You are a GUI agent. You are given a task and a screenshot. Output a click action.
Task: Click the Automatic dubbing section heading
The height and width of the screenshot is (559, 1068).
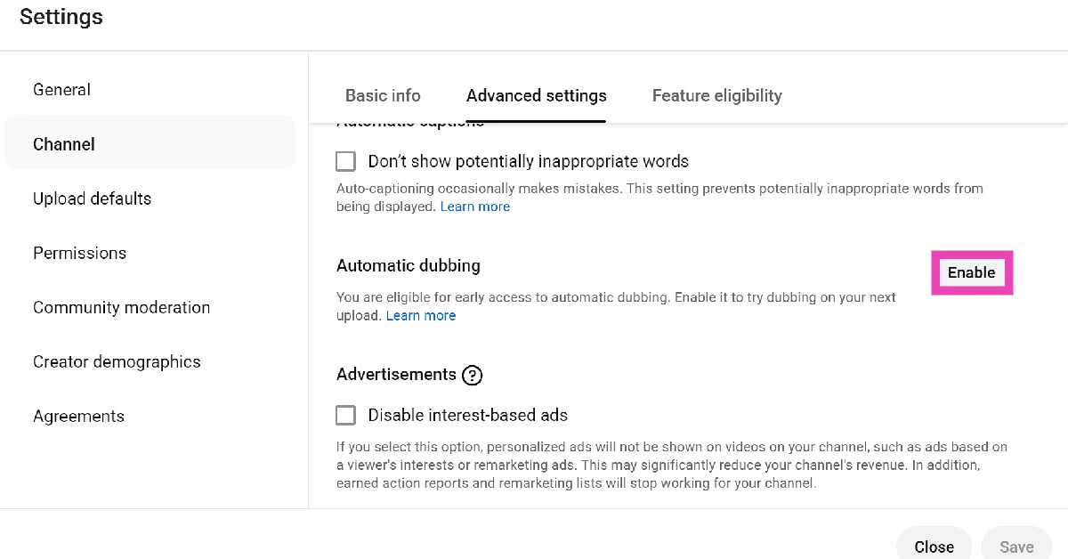coord(409,265)
